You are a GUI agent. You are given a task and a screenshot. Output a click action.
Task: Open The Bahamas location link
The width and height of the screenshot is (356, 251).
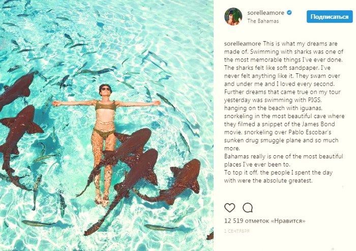click(262, 21)
